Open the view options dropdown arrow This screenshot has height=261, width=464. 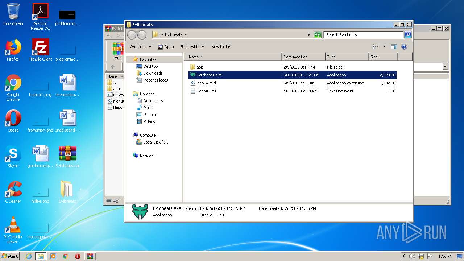click(384, 47)
